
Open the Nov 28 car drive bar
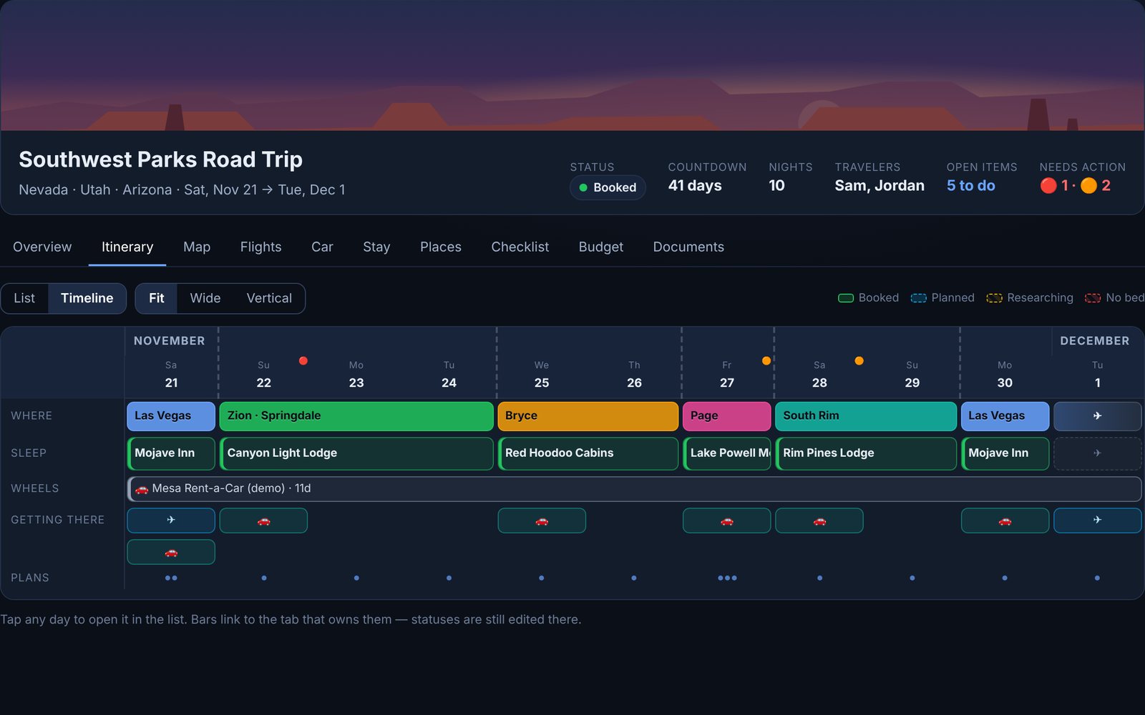(x=819, y=521)
